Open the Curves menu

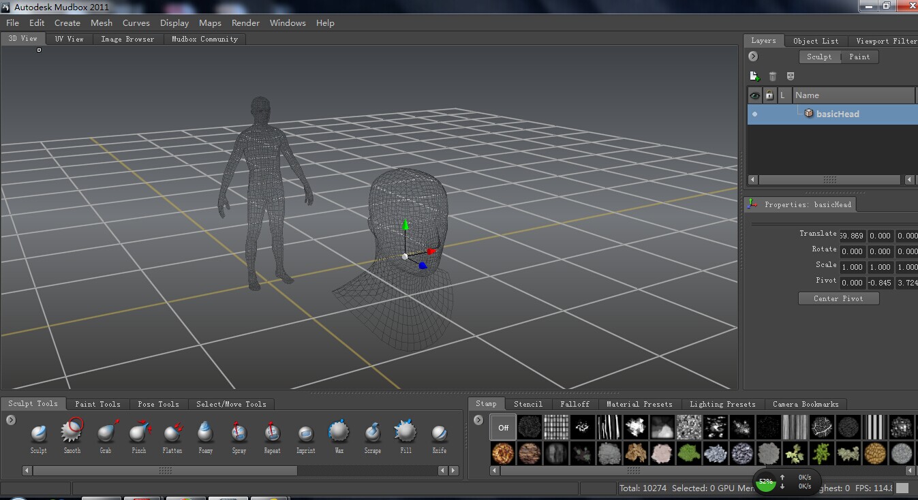(x=136, y=22)
